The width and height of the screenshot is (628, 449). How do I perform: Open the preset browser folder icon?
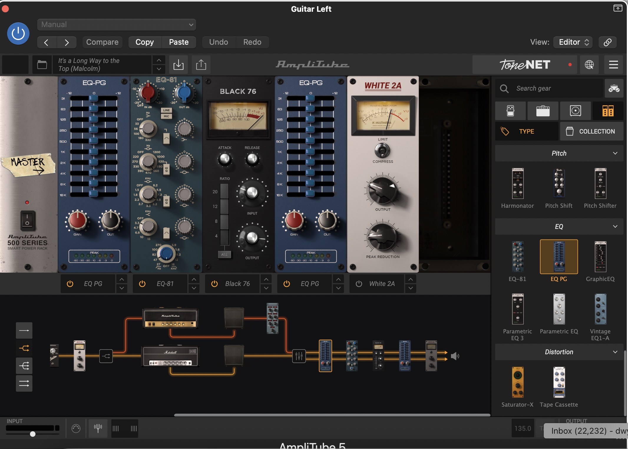point(42,64)
